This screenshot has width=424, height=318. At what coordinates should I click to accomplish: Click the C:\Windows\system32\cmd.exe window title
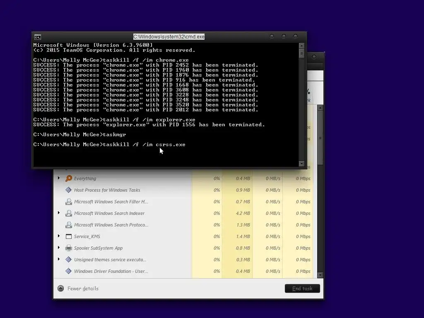tap(169, 36)
